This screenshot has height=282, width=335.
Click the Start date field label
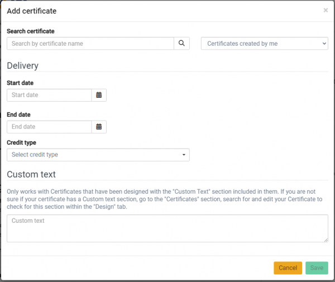(20, 83)
